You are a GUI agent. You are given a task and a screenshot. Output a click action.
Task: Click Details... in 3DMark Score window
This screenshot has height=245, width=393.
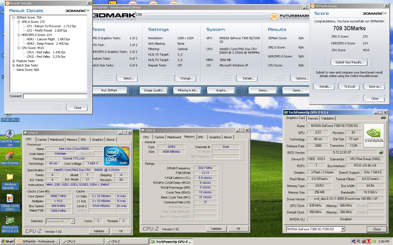coord(325,87)
